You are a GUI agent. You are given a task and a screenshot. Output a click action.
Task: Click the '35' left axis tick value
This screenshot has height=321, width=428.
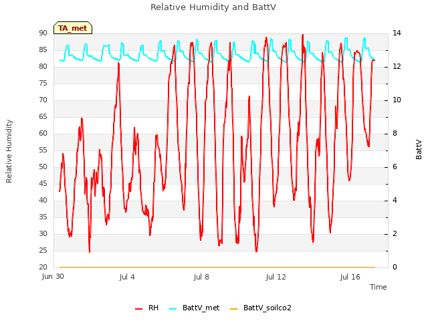pyautogui.click(x=43, y=217)
